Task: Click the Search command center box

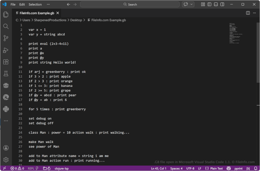Action: pos(130,4)
